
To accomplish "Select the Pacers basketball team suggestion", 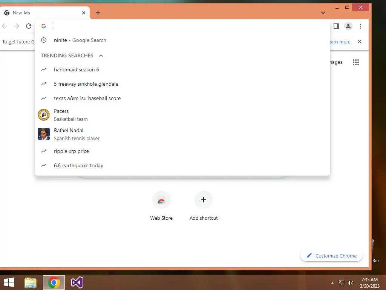I will (182, 115).
